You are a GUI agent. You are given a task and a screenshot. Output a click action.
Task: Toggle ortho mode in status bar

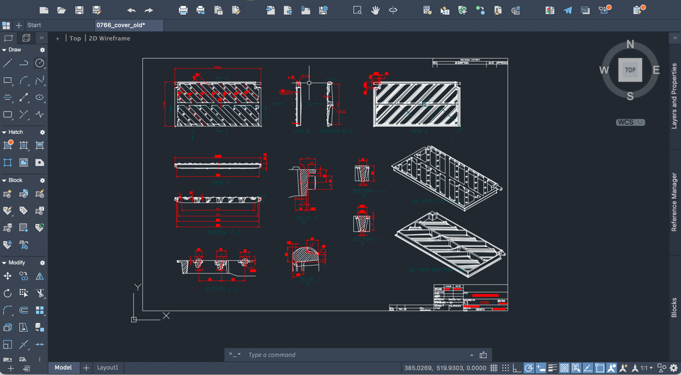517,368
